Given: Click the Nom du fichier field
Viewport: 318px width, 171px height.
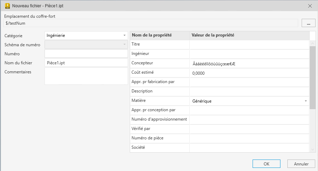Looking at the screenshot, I should point(86,63).
